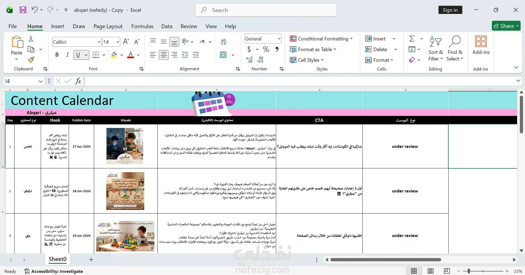Apply the red font color
The width and height of the screenshot is (525, 275).
coord(131,55)
